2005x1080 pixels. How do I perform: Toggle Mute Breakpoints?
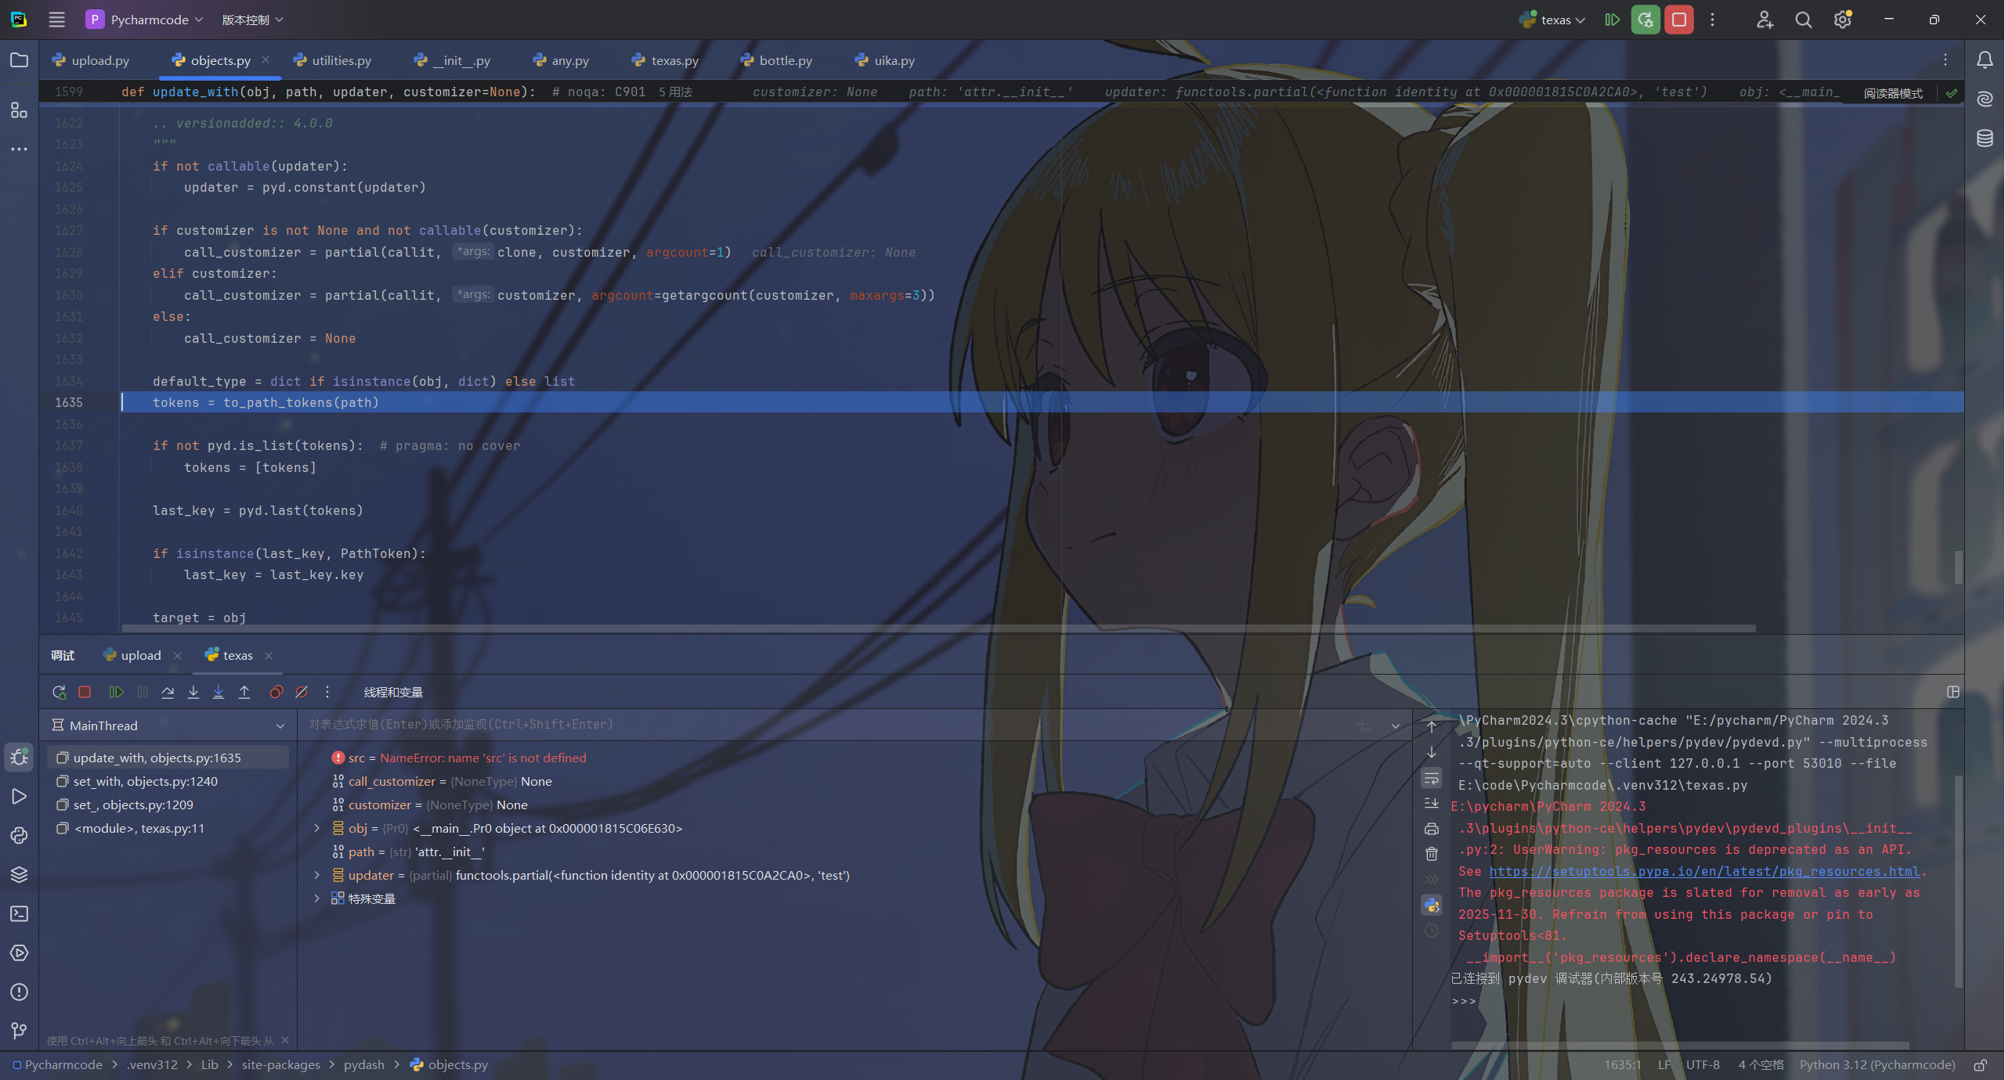(302, 692)
